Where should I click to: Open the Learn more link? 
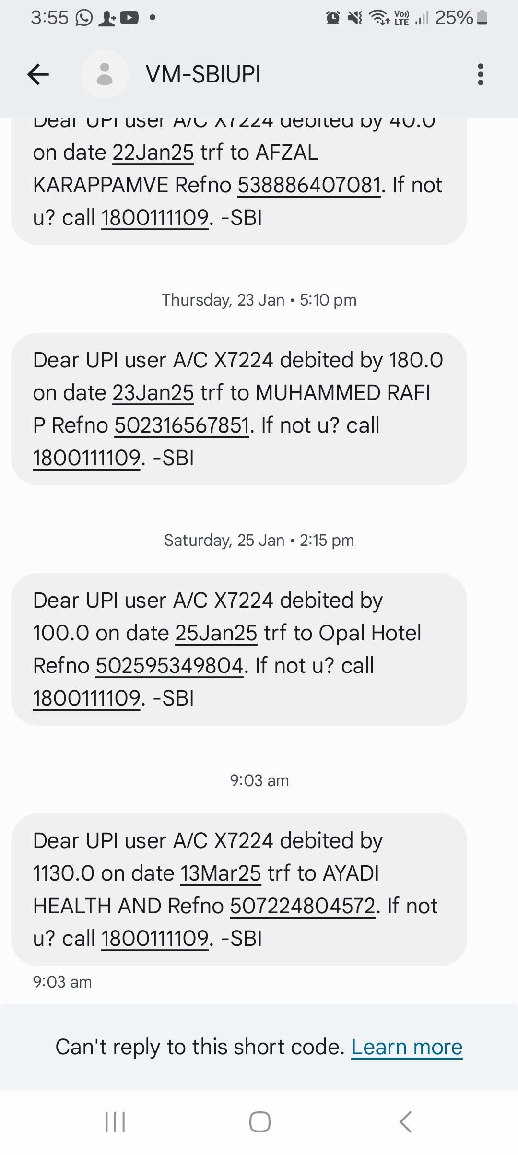(407, 1047)
